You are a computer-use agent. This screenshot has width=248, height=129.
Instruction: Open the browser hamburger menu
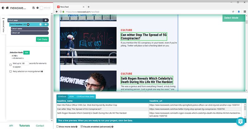tap(245, 12)
